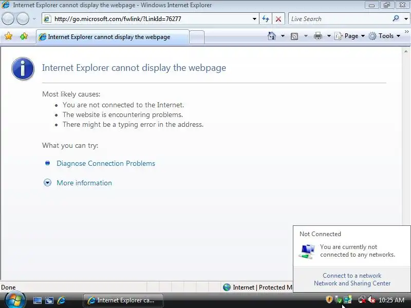Select the 'Internet Explorer cannot display' tab
The height and width of the screenshot is (308, 411).
(x=113, y=37)
